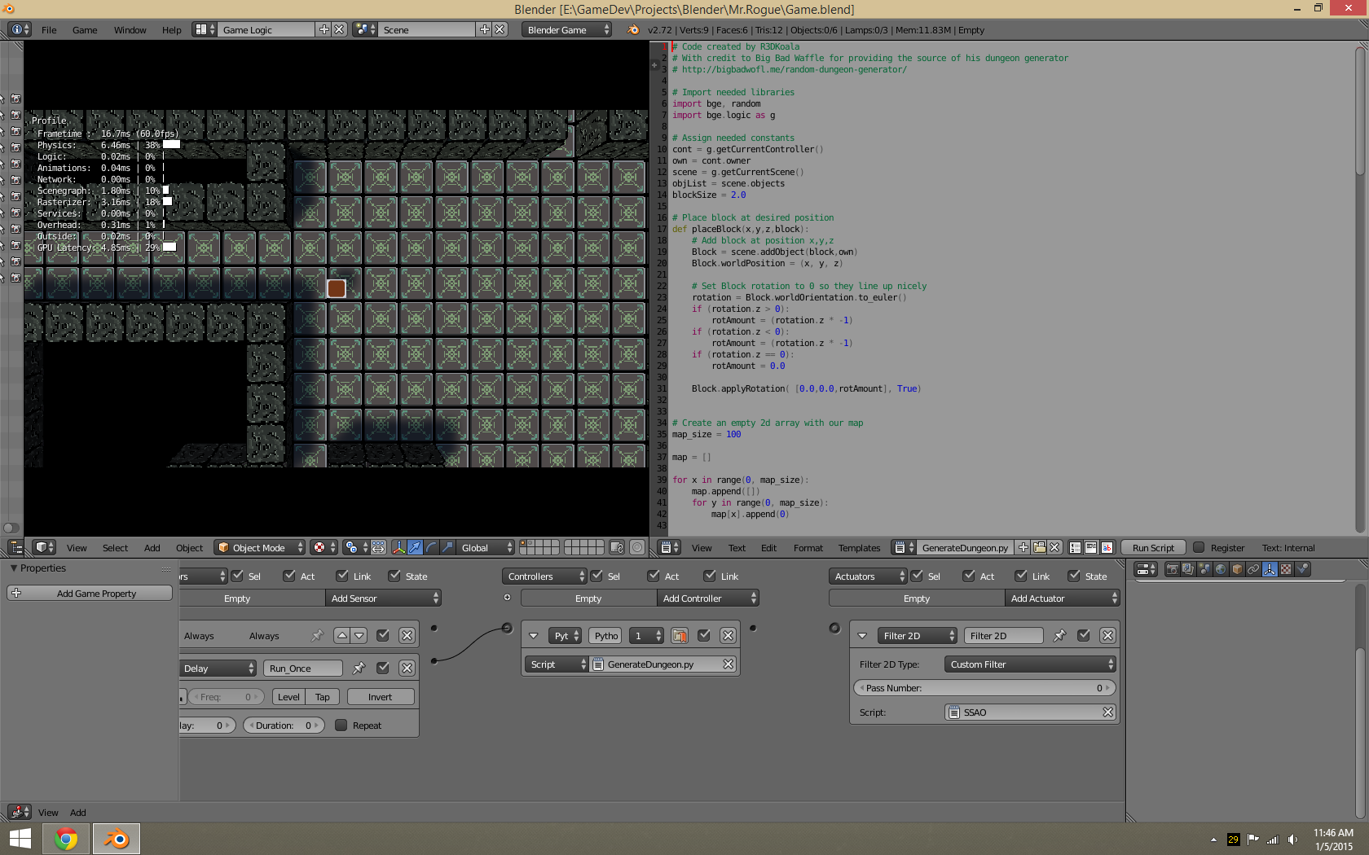
Task: Open the Game menu in top bar
Action: pos(85,30)
